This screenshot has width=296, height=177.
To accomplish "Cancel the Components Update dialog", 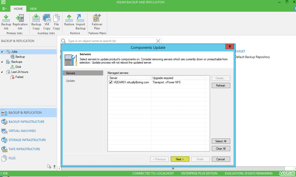I will pos(221,159).
